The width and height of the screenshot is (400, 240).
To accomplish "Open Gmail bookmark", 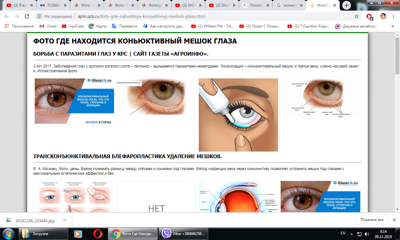I will pyautogui.click(x=48, y=26).
